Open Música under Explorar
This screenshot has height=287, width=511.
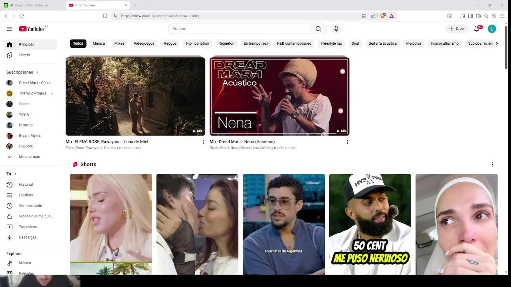pos(30,263)
